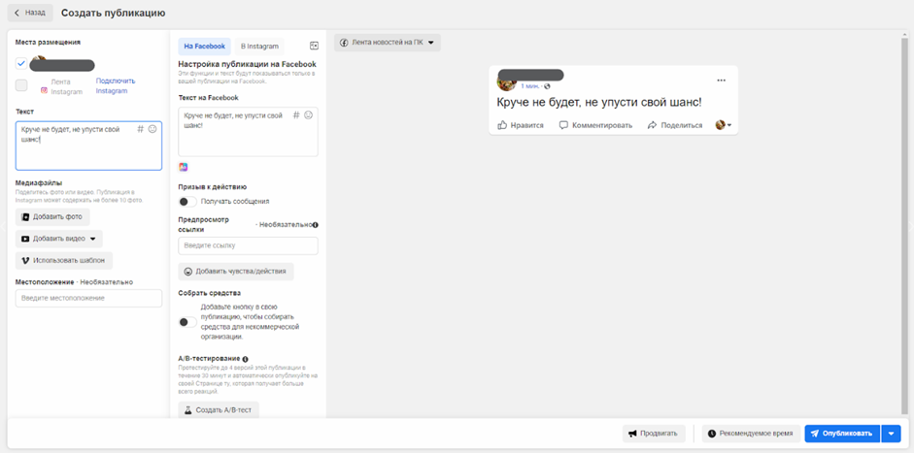Open the post preview three-dots menu

click(x=721, y=81)
